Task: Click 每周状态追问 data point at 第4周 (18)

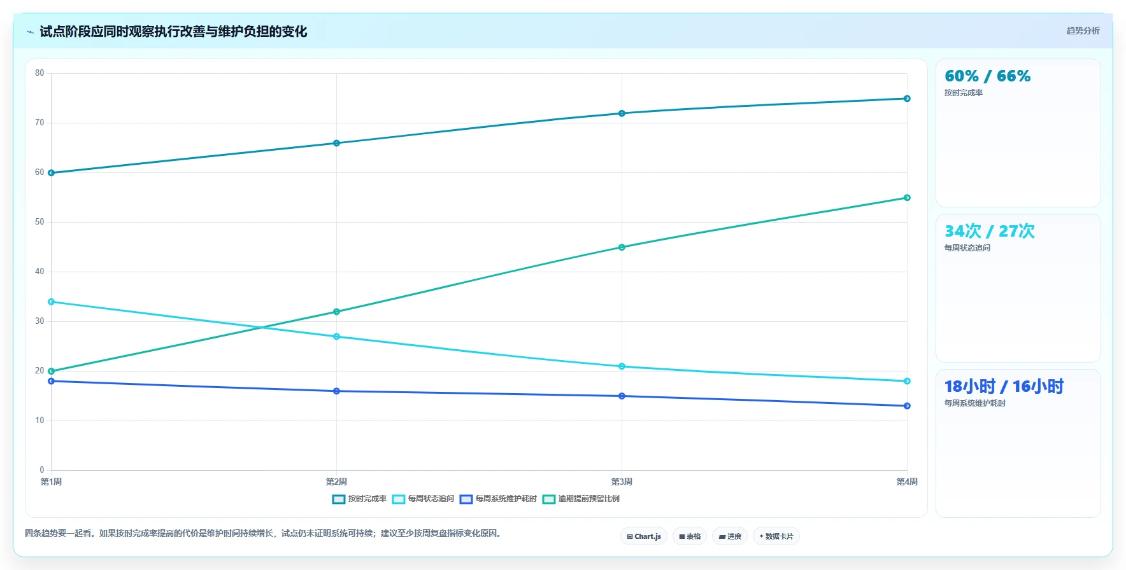Action: point(908,381)
